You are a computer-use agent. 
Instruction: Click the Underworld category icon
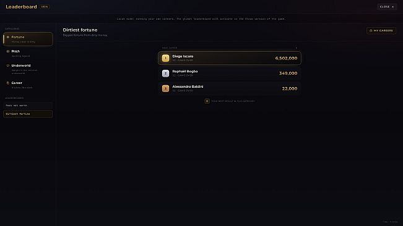(7, 65)
